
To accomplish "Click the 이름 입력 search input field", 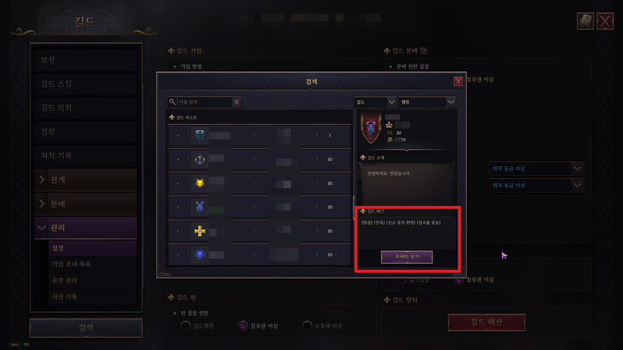I will (204, 102).
